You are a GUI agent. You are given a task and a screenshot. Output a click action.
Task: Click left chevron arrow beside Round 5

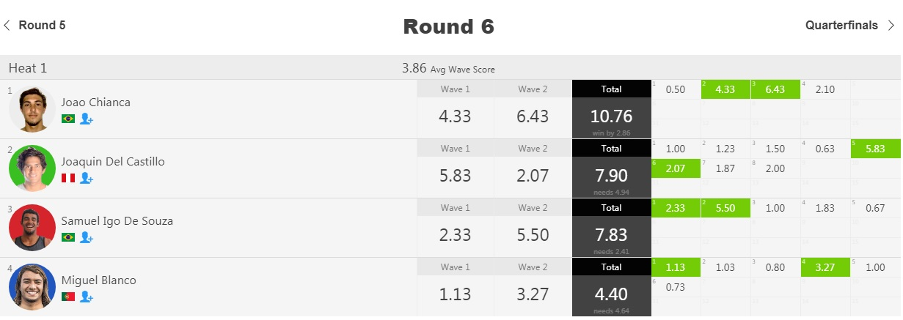point(7,26)
